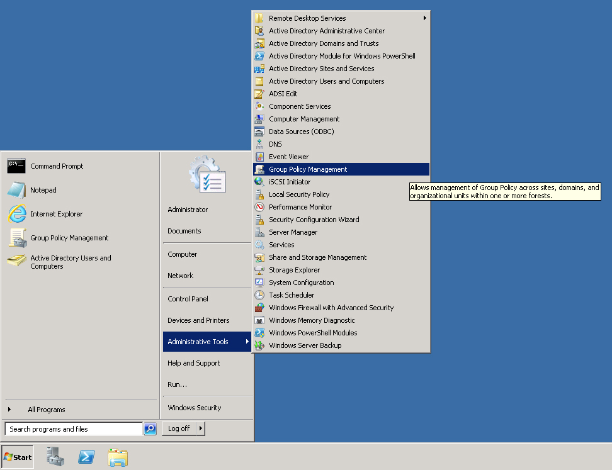
Task: Launch Windows PowerShell from the taskbar
Action: click(x=86, y=457)
